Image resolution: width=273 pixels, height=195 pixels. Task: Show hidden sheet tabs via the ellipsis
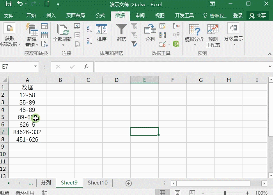(31, 183)
